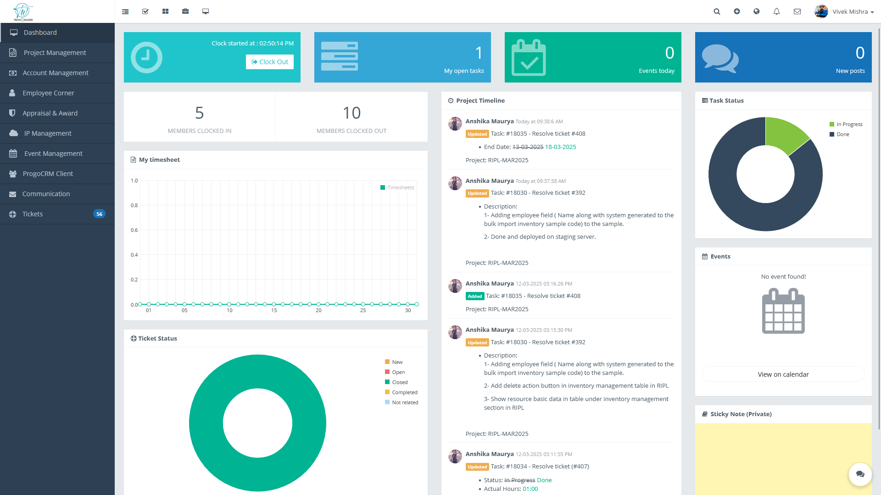Toggle the sidebar menu collapse icon
Viewport: 881px width, 495px height.
click(125, 11)
